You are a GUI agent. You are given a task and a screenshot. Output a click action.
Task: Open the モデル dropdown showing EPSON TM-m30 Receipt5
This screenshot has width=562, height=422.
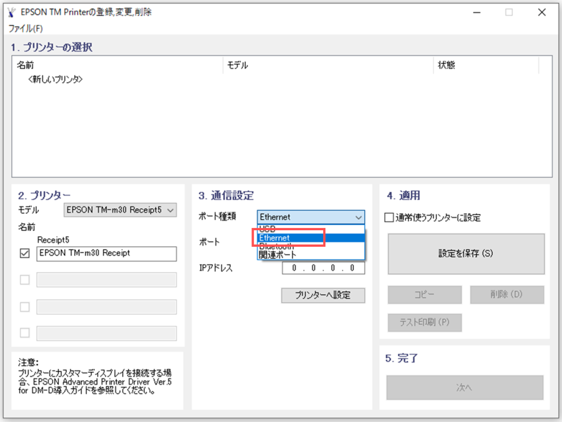coord(120,210)
